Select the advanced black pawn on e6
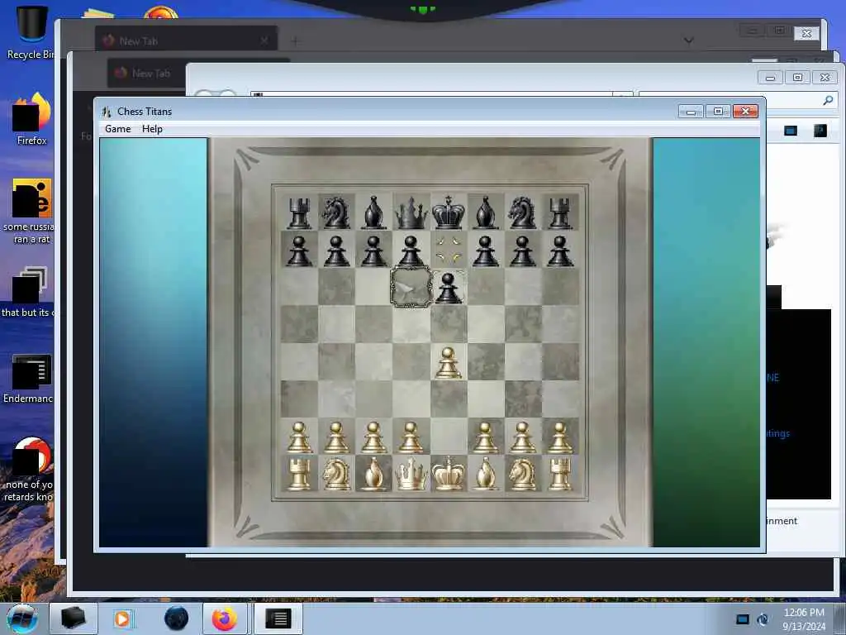 tap(449, 288)
